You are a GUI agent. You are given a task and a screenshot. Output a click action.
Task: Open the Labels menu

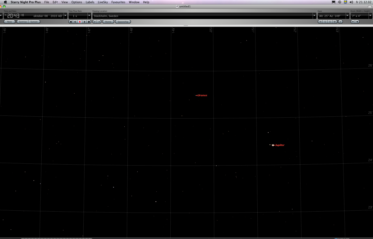coord(90,2)
